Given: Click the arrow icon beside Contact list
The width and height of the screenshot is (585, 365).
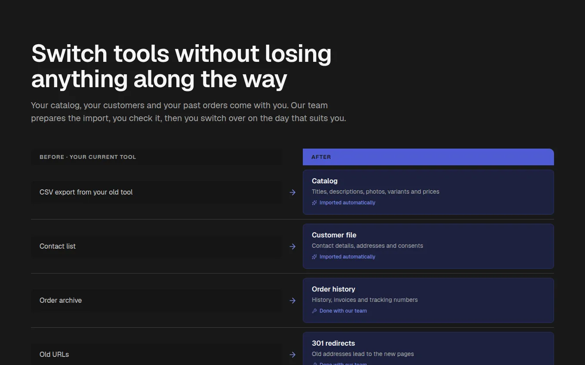Looking at the screenshot, I should click(x=292, y=246).
